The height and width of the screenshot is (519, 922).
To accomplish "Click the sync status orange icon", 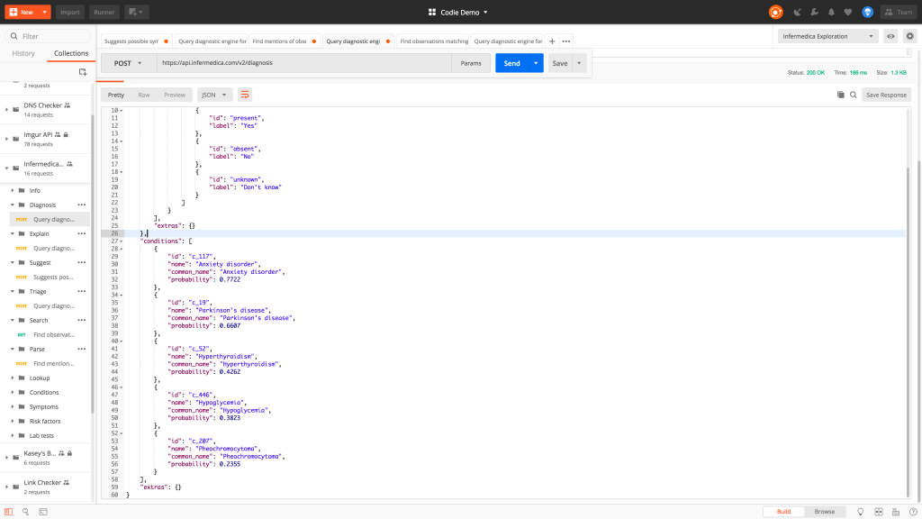I will [775, 12].
